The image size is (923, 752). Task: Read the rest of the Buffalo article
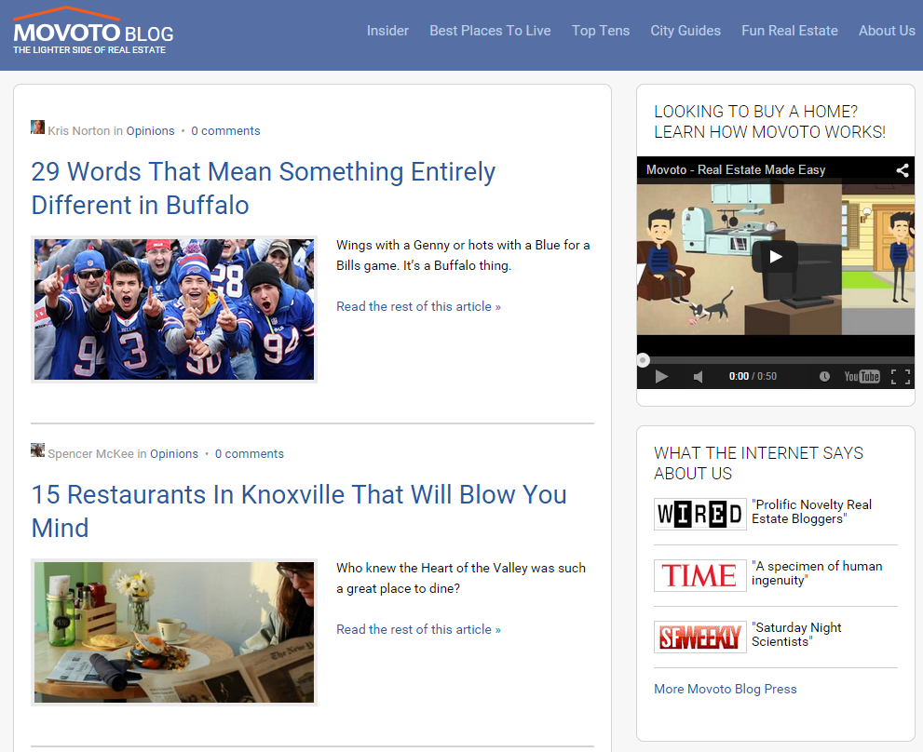418,306
